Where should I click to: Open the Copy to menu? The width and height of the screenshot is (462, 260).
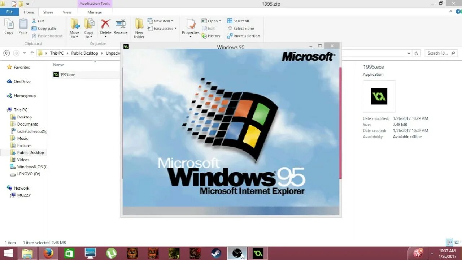[x=89, y=29]
